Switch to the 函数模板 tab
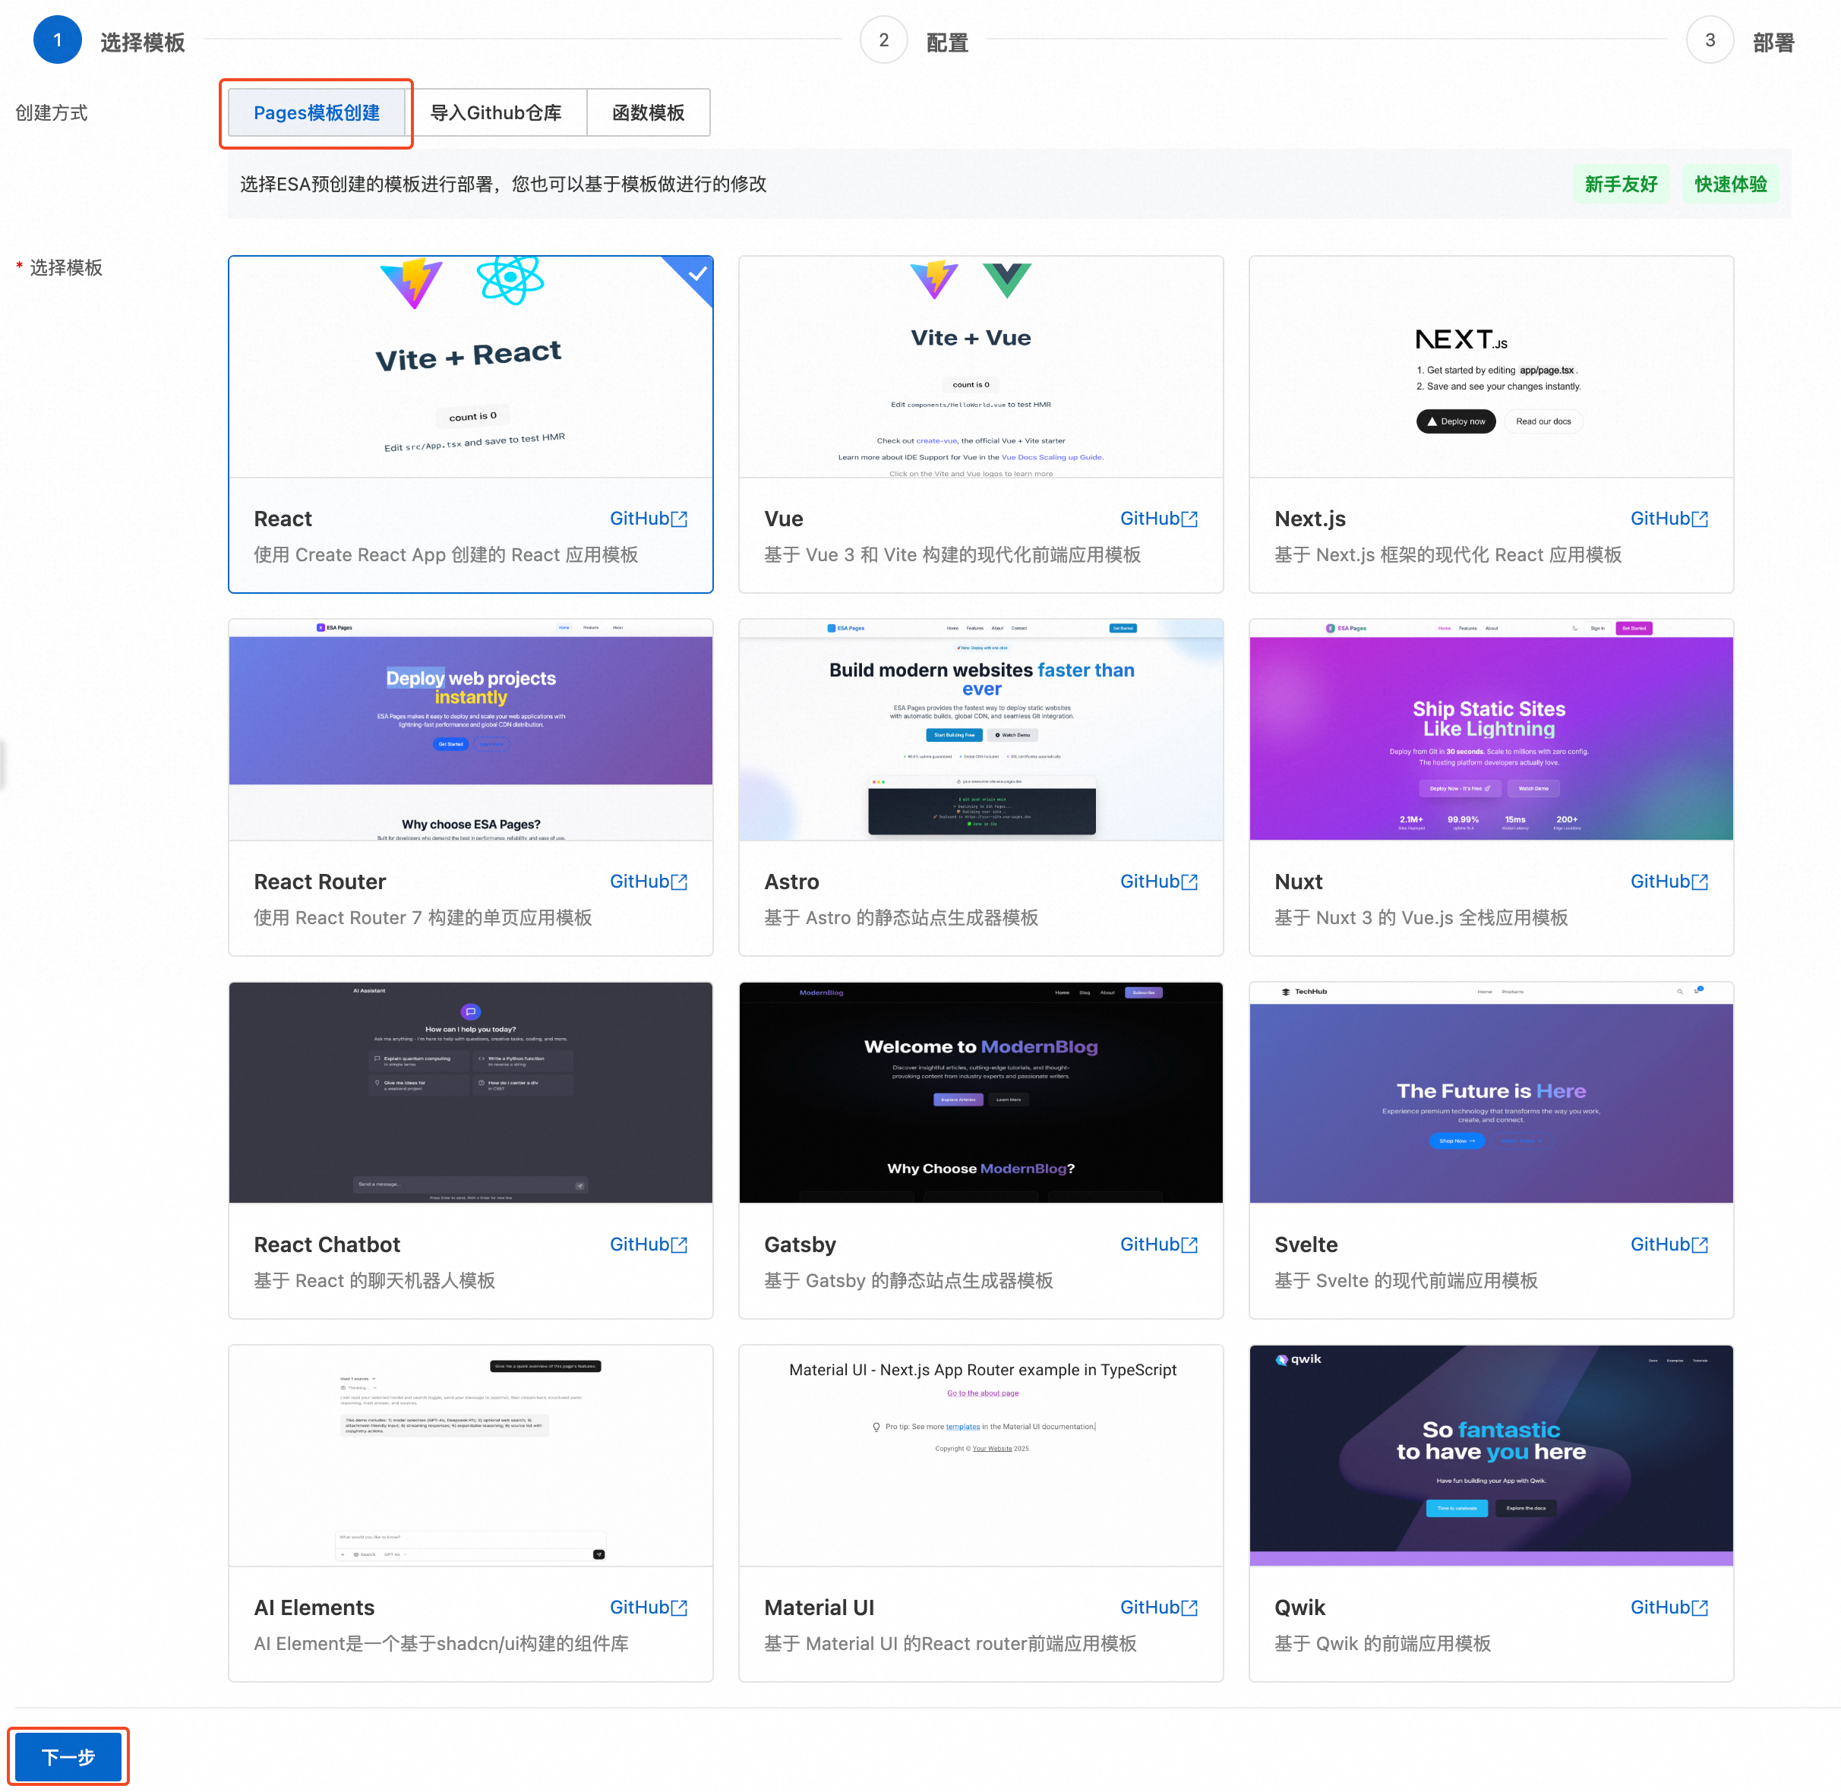The width and height of the screenshot is (1841, 1792). pos(648,113)
